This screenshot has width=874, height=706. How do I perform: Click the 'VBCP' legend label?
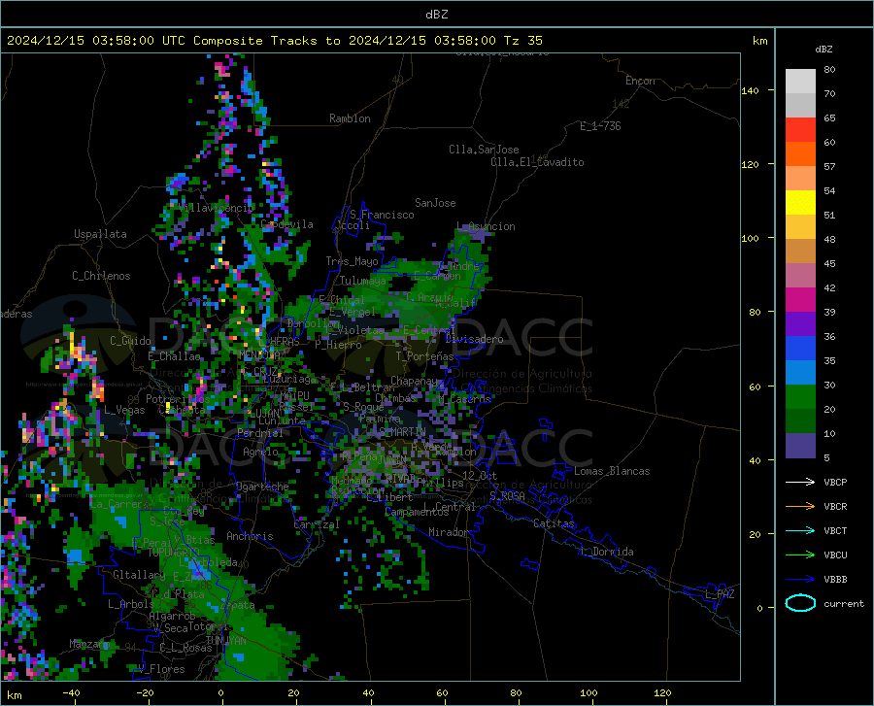(x=835, y=482)
